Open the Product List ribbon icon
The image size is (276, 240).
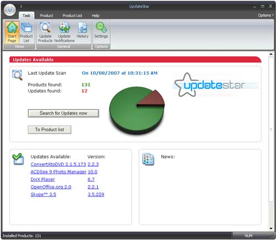26,33
